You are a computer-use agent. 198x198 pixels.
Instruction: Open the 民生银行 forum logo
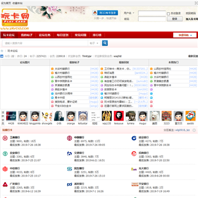click(x=69, y=169)
